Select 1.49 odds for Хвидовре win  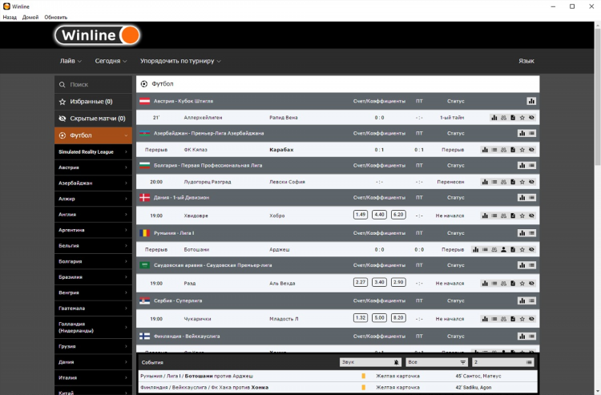(x=361, y=215)
